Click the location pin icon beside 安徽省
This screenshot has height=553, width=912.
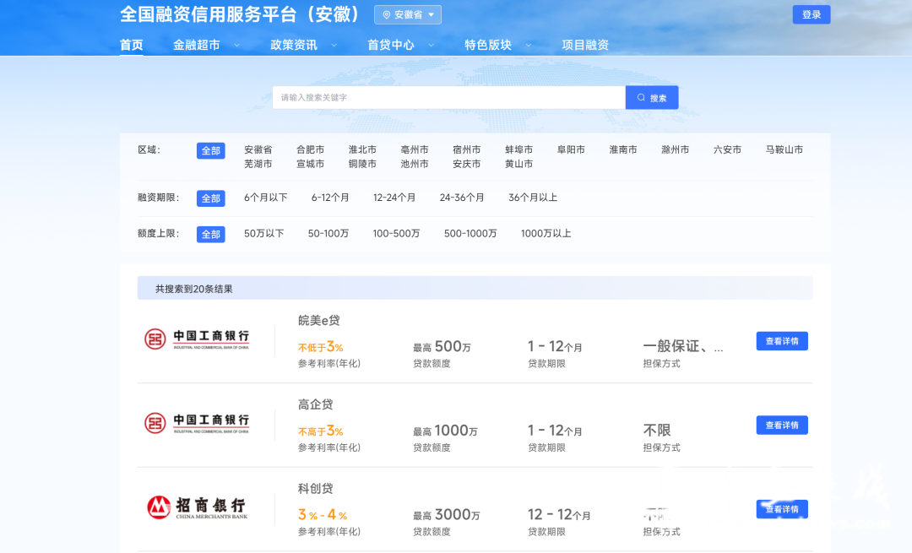(387, 14)
